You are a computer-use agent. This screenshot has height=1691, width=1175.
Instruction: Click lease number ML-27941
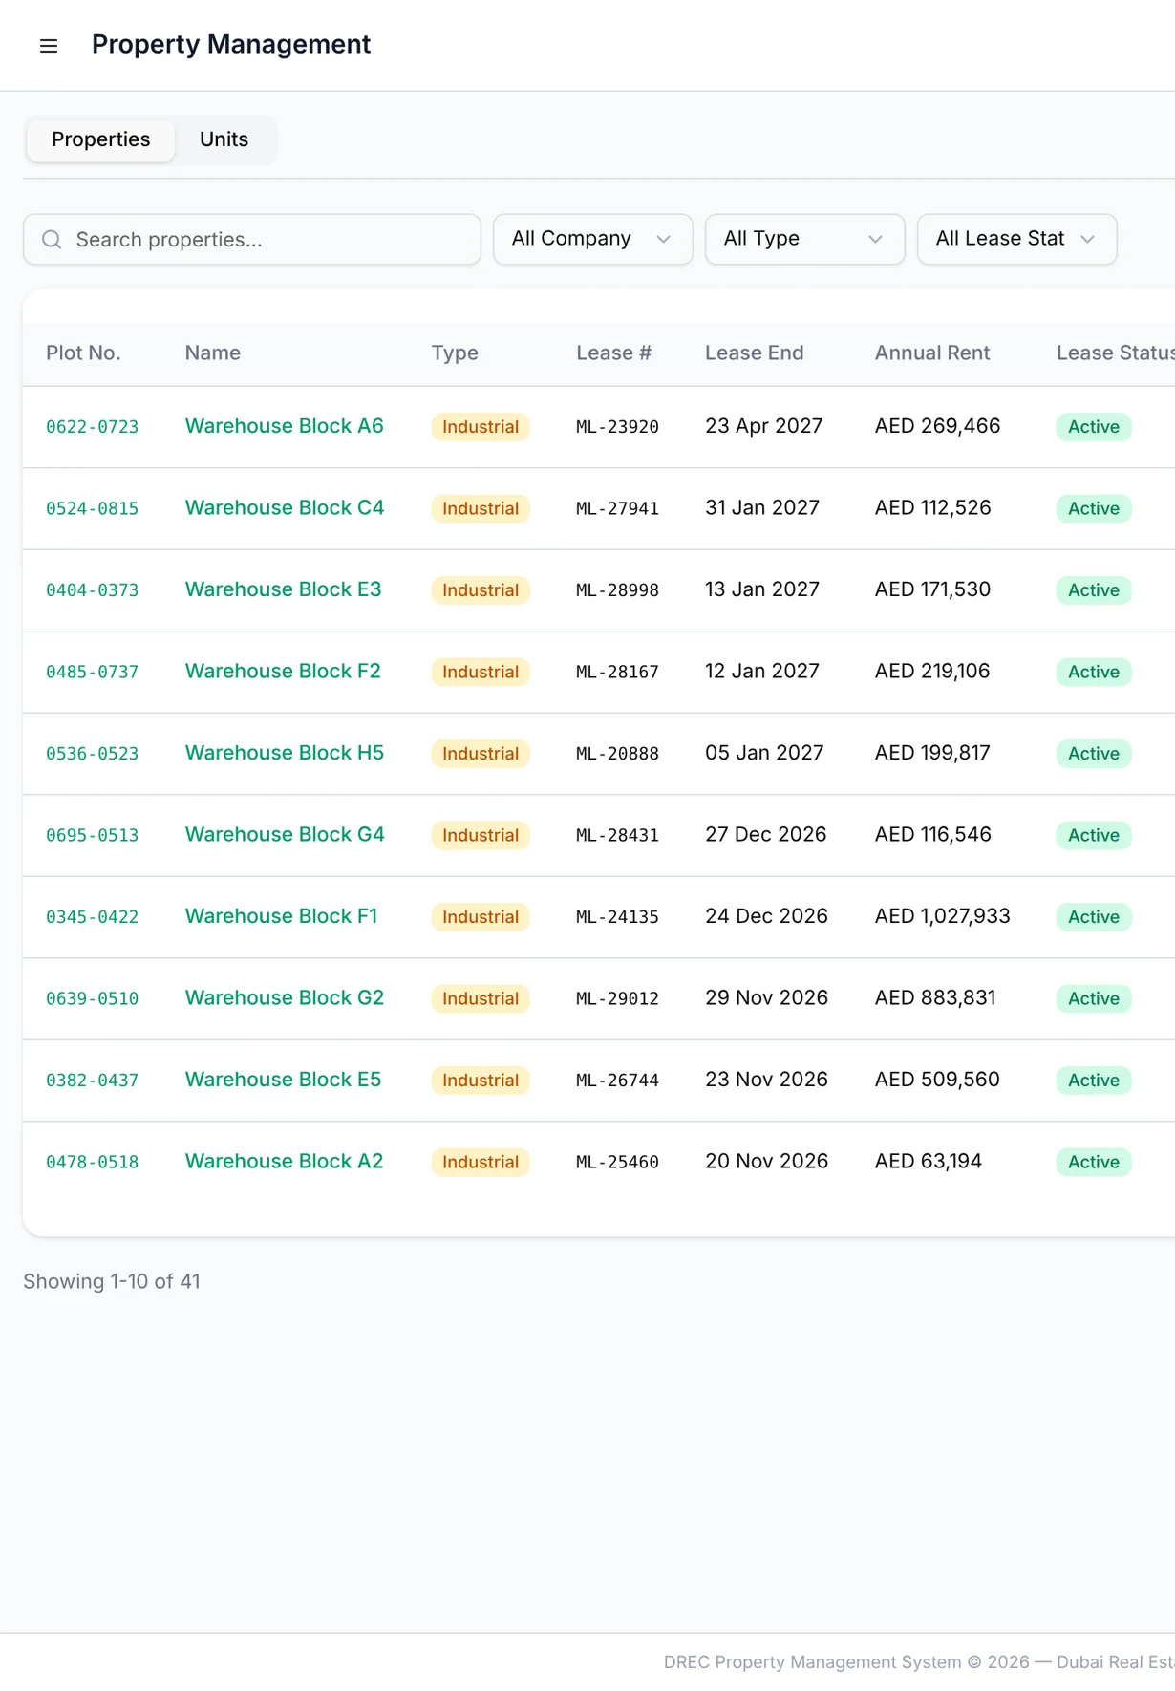(617, 508)
